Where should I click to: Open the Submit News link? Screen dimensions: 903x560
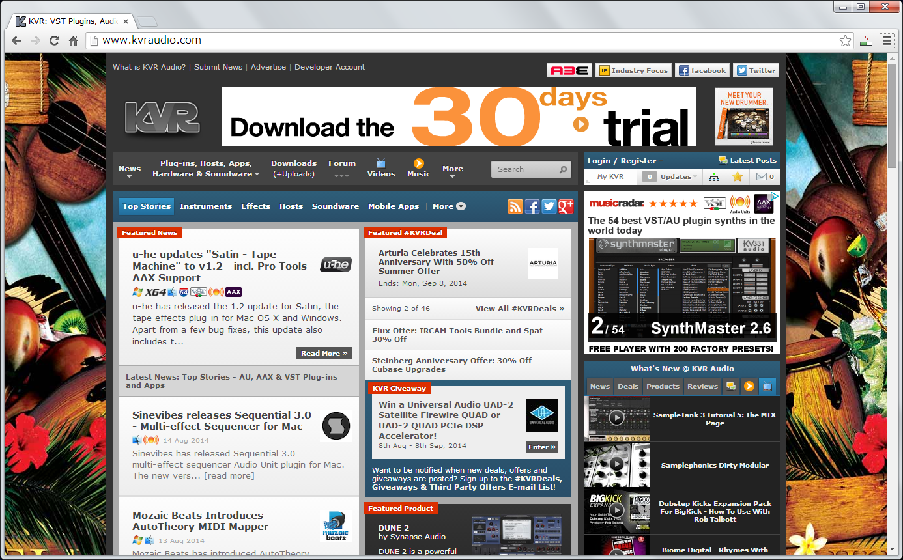(218, 67)
